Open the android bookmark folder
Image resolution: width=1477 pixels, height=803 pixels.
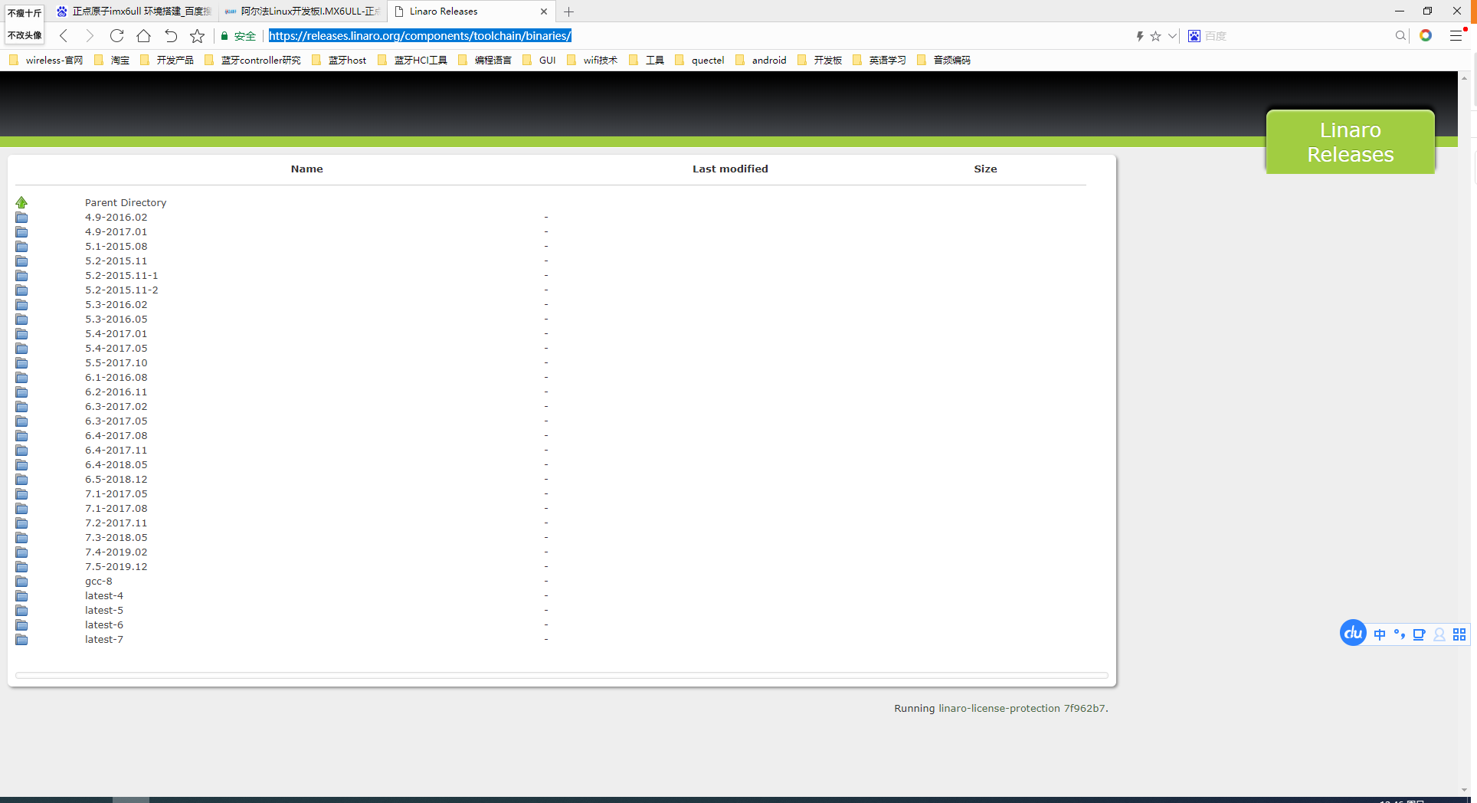pos(761,60)
